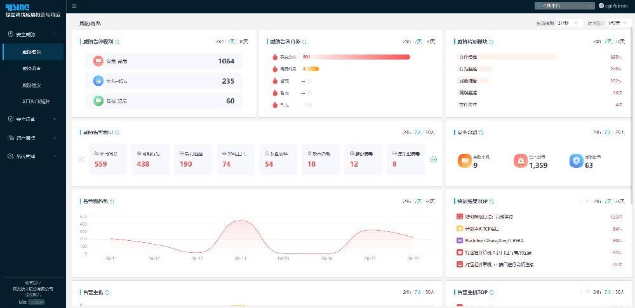Image resolution: width=635 pixels, height=308 pixels.
Task: Click the blue medium-severity icon beside 235
Action: click(x=98, y=81)
